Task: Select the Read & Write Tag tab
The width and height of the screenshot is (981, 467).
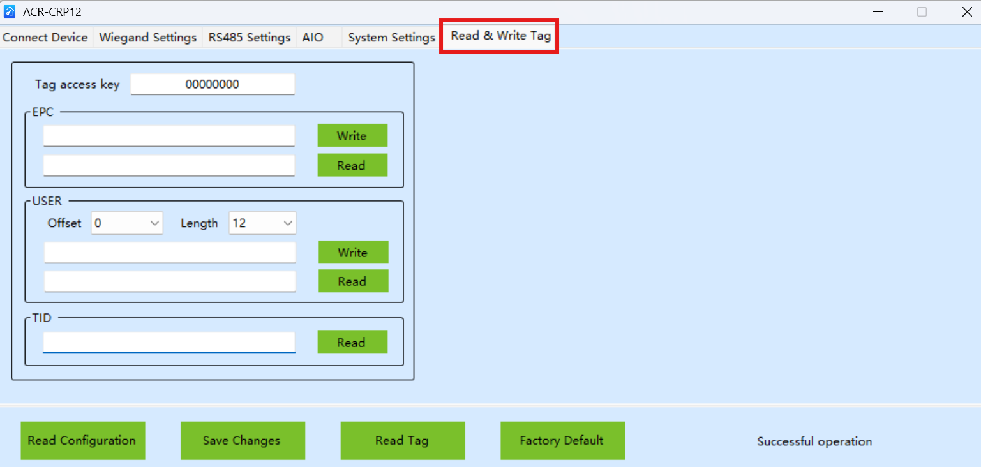Action: tap(500, 36)
